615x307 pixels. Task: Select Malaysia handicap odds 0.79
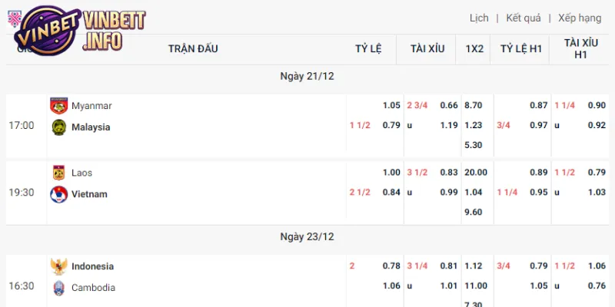tap(391, 126)
